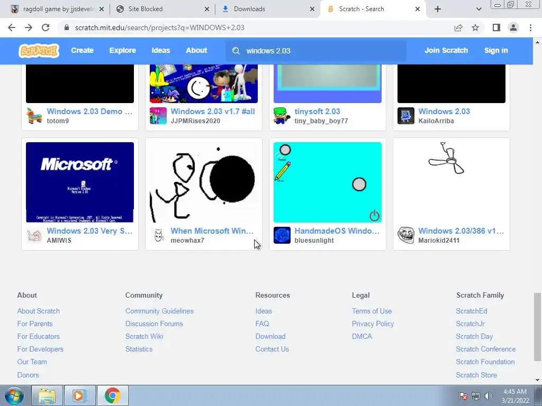This screenshot has height=406, width=542.
Task: Click Join Scratch
Action: click(x=446, y=50)
